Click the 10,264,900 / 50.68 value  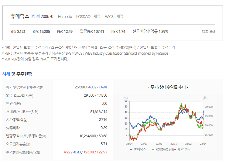[x=93, y=136]
